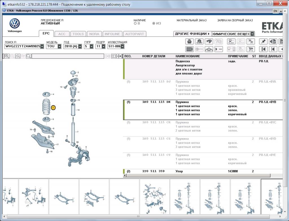Open the ХИМИЧЕСКИЕ ВЕЩЕС dropdown
289x221 pixels.
252,34
